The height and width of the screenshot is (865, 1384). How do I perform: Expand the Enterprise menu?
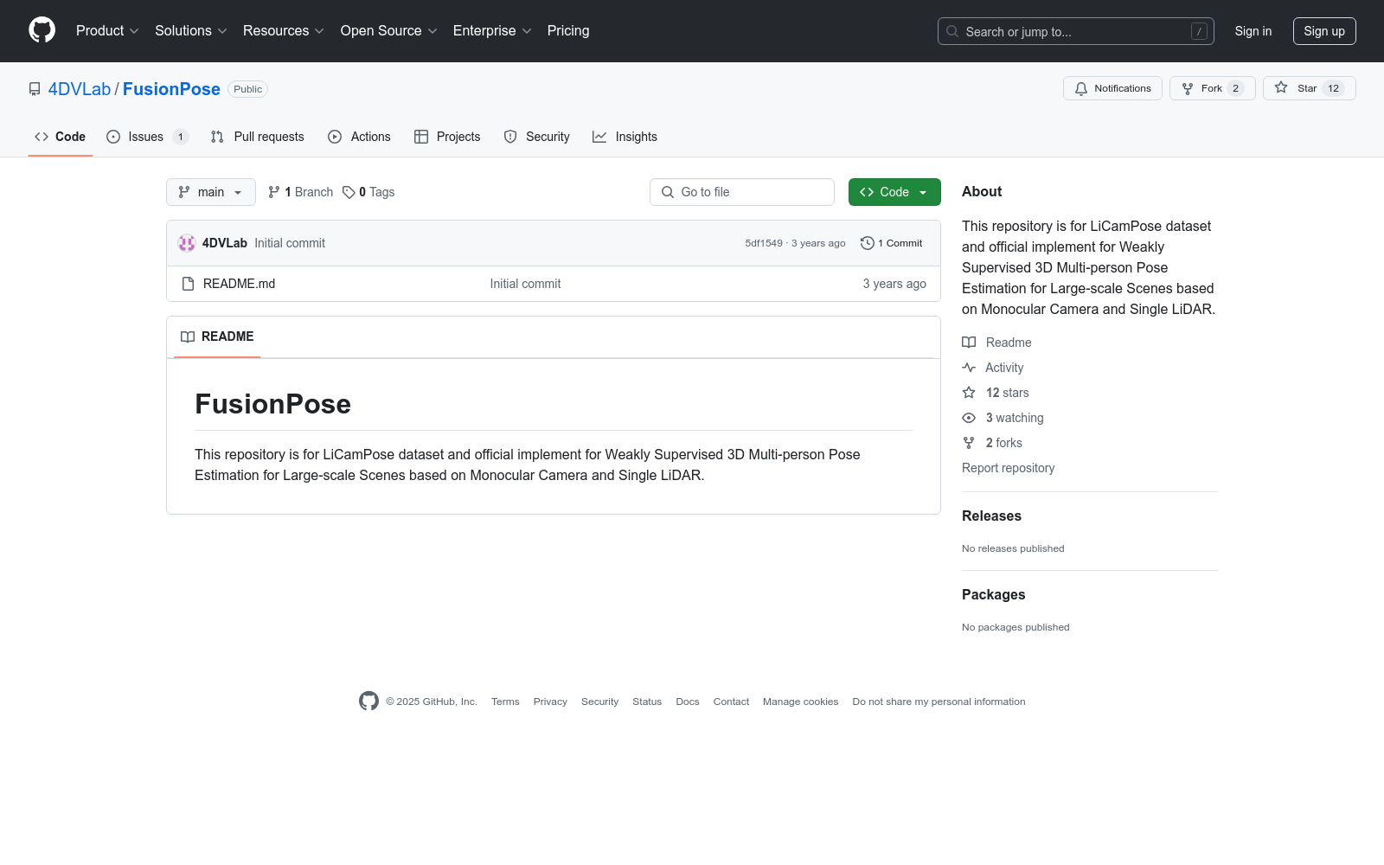point(492,31)
